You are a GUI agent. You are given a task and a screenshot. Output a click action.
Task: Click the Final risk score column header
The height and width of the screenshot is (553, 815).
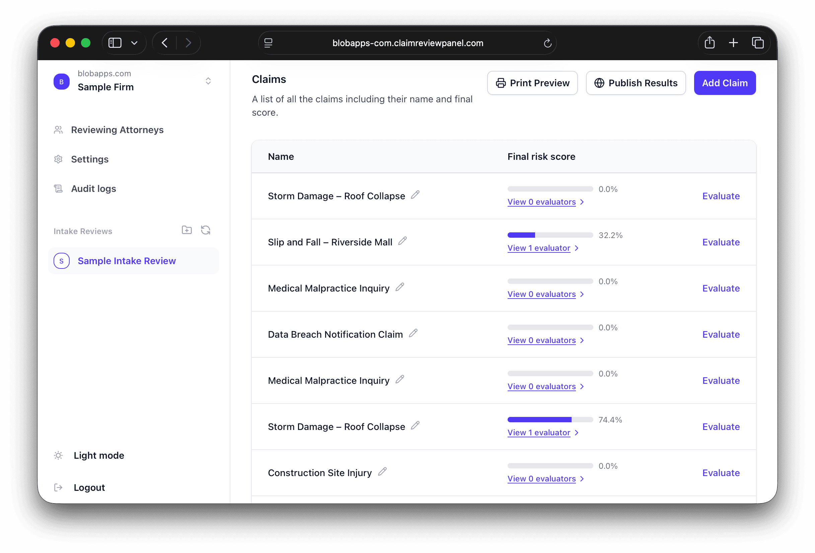[x=541, y=156]
